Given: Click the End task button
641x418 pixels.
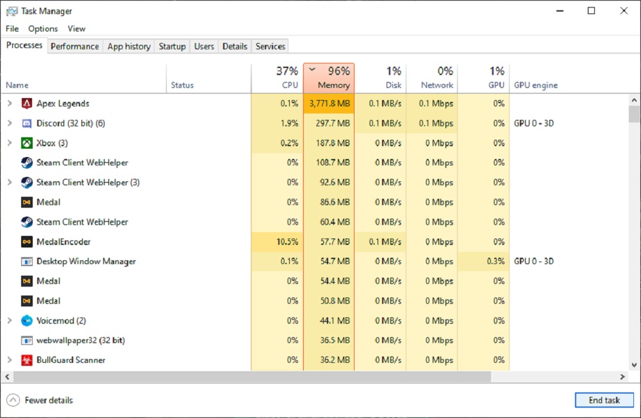Looking at the screenshot, I should click(x=604, y=400).
